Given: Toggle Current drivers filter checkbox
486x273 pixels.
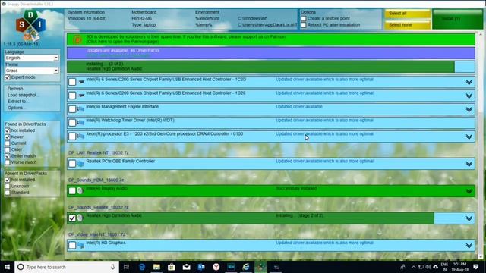Looking at the screenshot, I should [x=8, y=143].
